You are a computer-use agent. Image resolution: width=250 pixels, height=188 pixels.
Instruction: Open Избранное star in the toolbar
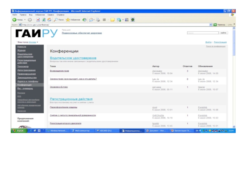pyautogui.click(x=73, y=20)
